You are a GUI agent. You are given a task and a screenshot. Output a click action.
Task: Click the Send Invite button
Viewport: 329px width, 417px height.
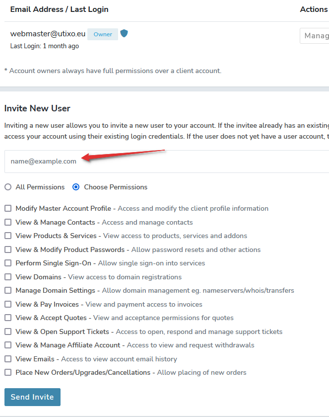click(32, 397)
